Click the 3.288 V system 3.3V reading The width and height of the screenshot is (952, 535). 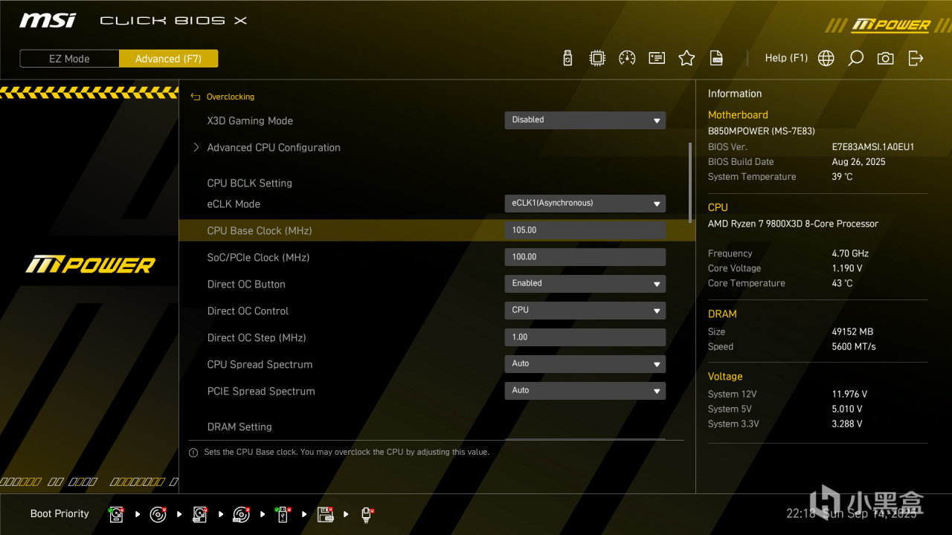coord(847,424)
